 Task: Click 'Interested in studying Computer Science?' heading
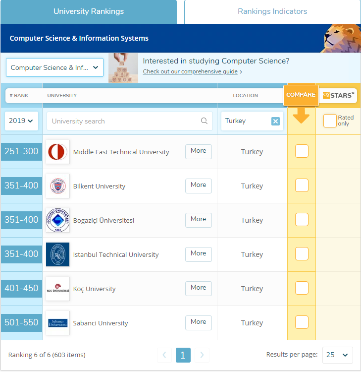[216, 61]
